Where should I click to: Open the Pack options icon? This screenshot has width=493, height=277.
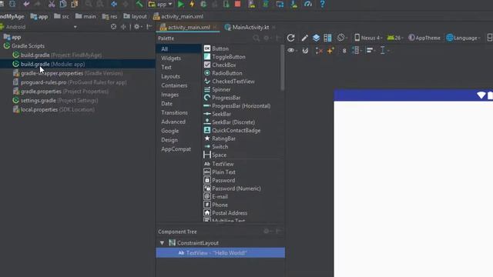pos(357,50)
